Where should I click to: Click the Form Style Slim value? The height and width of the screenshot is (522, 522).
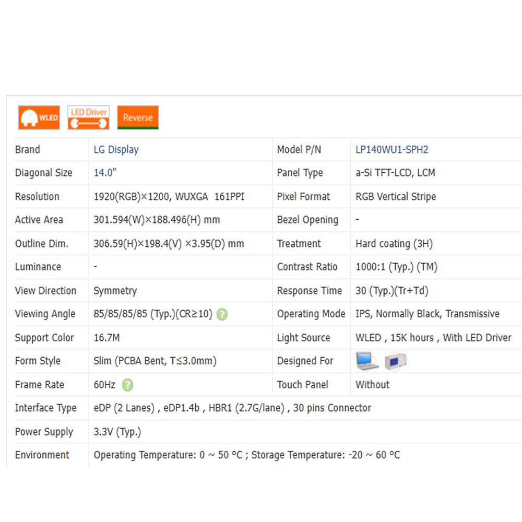point(155,361)
